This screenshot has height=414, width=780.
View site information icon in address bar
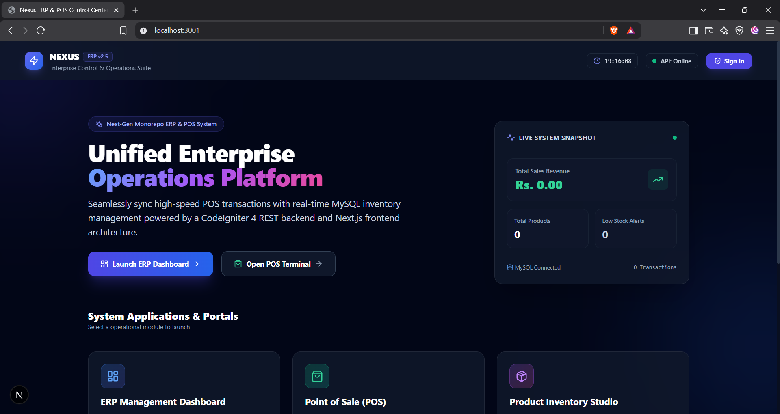click(143, 30)
